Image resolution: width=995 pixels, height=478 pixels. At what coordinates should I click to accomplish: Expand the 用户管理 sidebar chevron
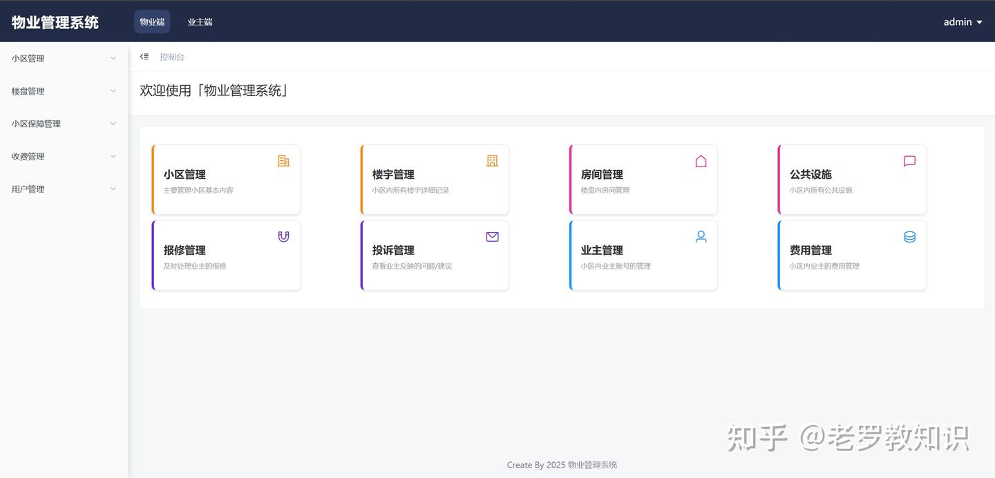click(113, 189)
